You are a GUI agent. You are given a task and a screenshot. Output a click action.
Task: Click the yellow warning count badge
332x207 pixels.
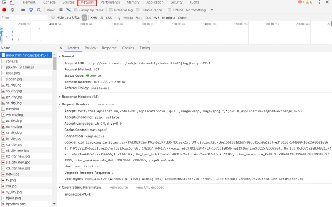click(309, 2)
